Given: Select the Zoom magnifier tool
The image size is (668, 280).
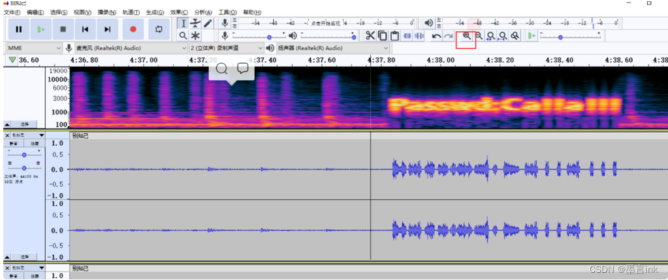Looking at the screenshot, I should click(x=183, y=36).
